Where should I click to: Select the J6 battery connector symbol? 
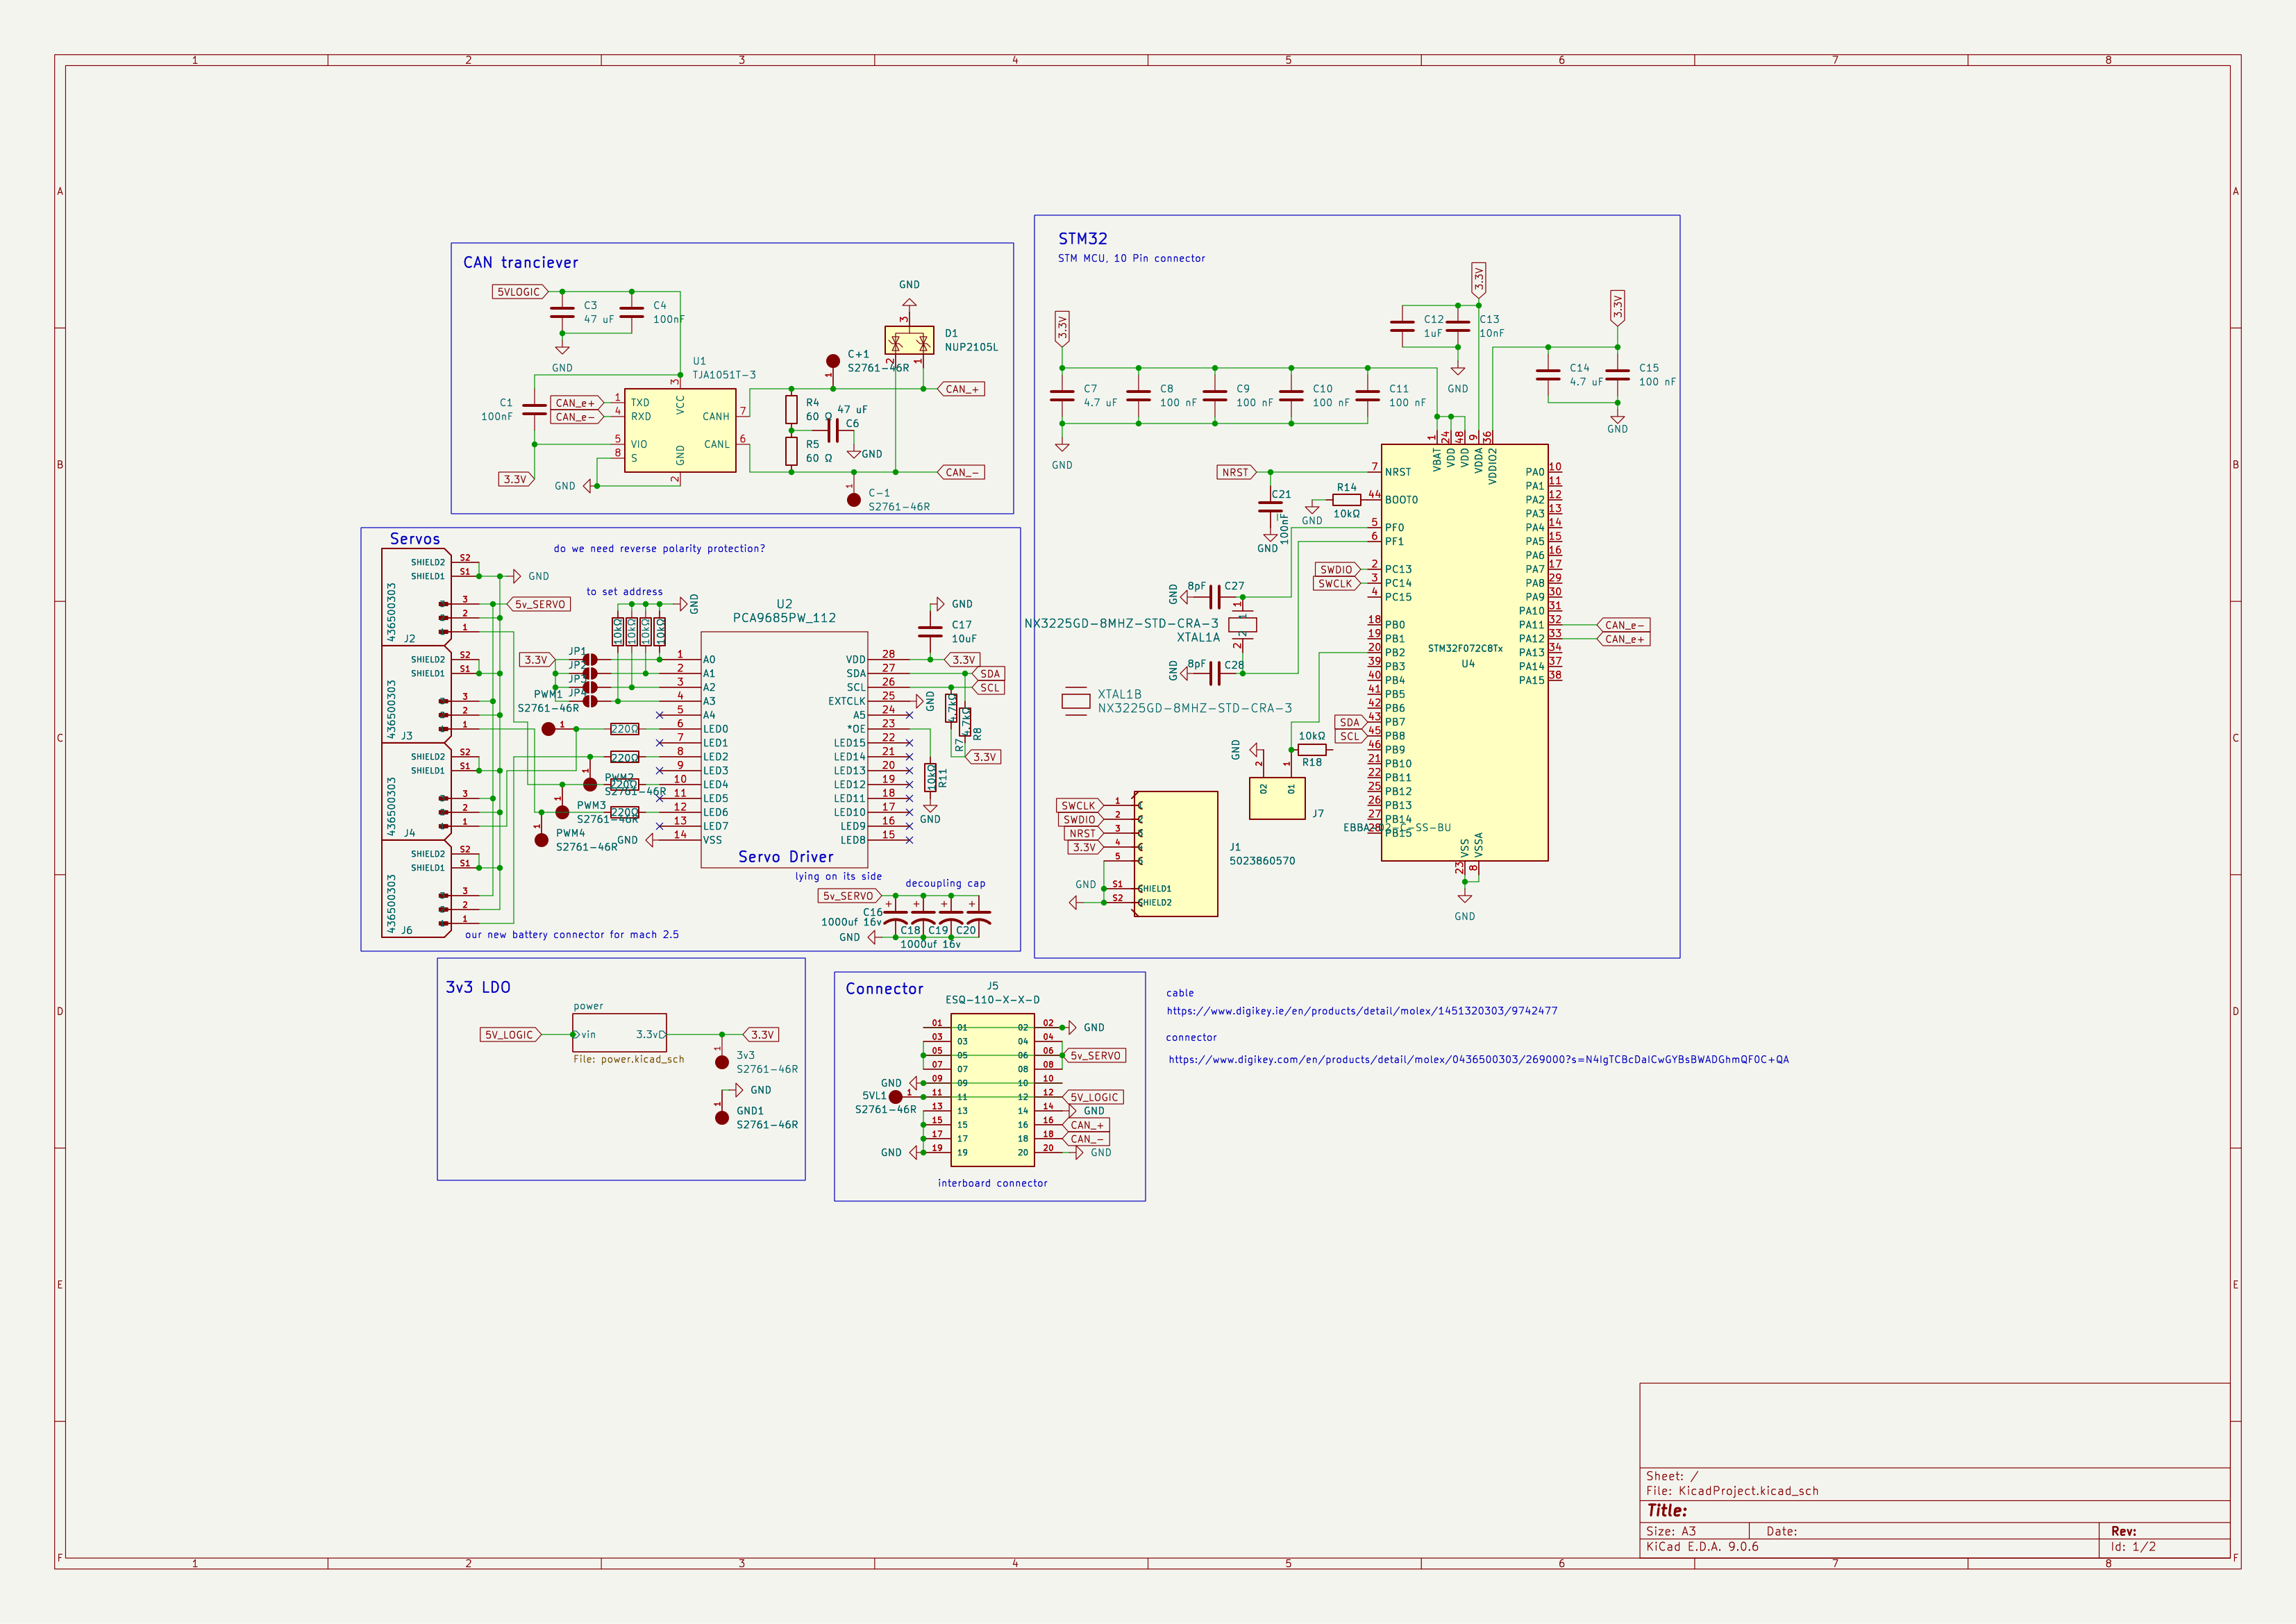(x=417, y=889)
